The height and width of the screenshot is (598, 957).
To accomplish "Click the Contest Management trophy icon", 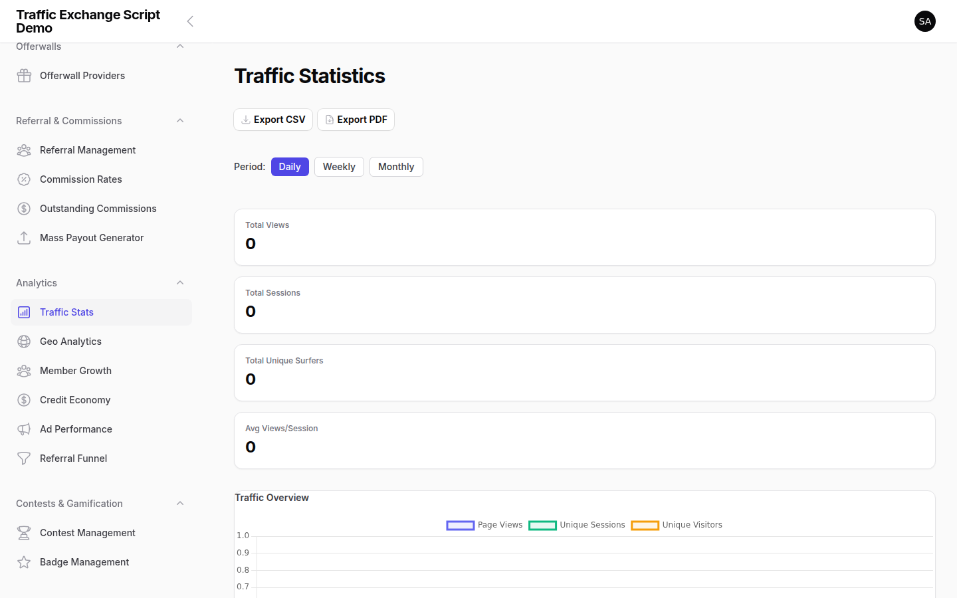I will point(24,532).
